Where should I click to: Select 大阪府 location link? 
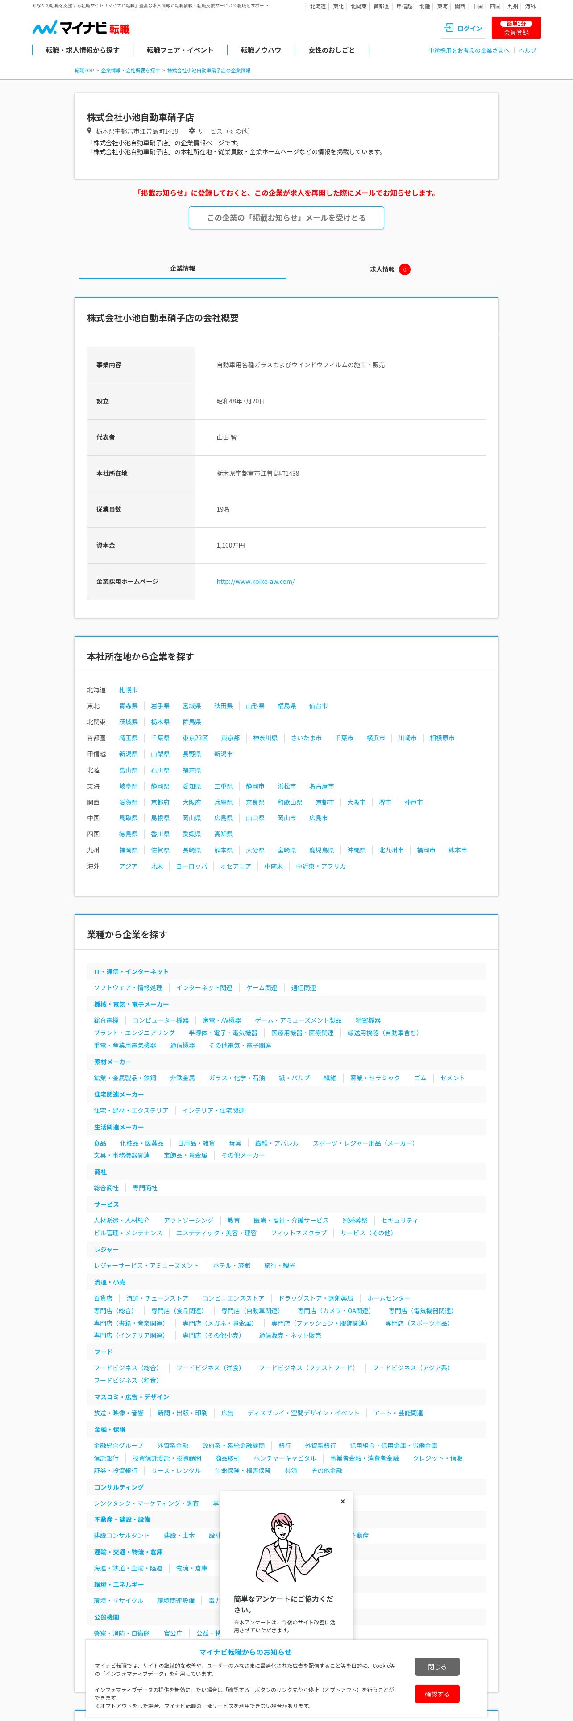(191, 802)
